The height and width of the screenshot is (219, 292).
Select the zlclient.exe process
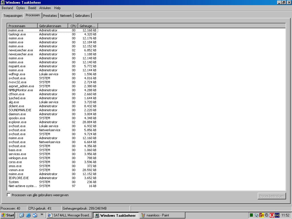coord(53,106)
